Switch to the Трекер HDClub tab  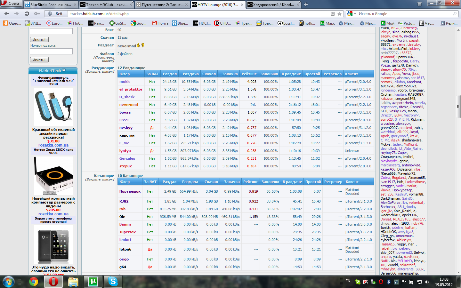pos(106,4)
